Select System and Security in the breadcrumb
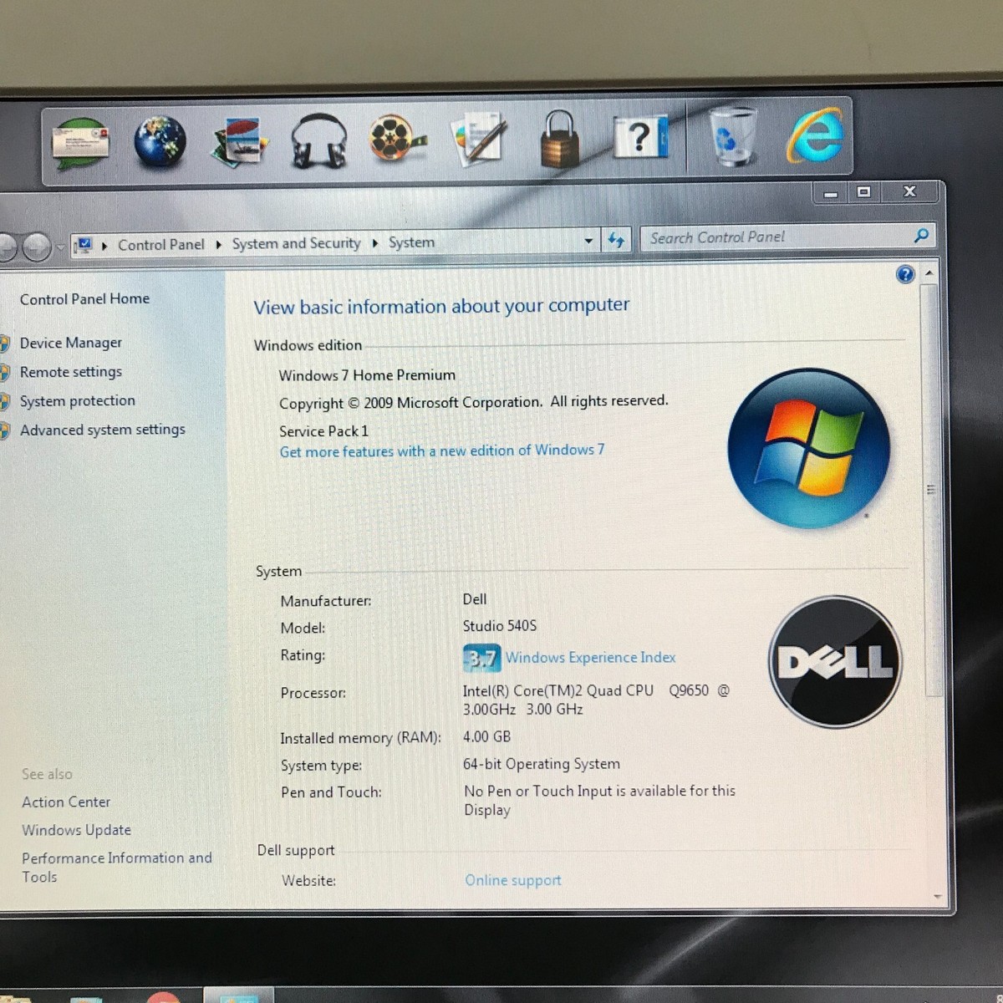The width and height of the screenshot is (1003, 1003). (296, 243)
